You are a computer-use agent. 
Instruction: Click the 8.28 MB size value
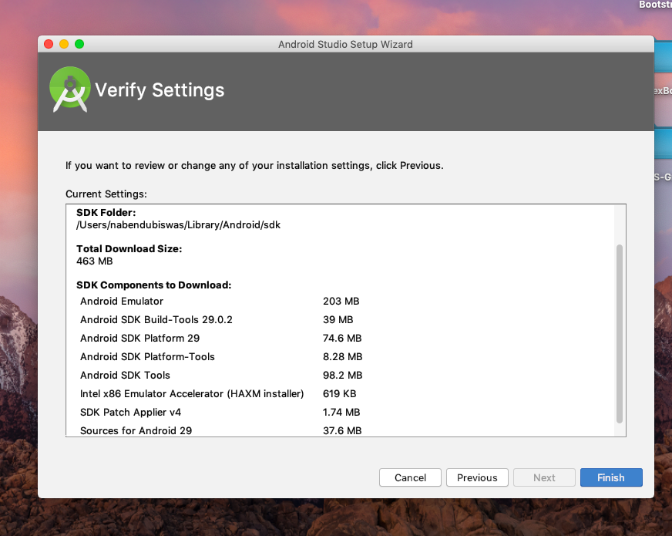343,356
